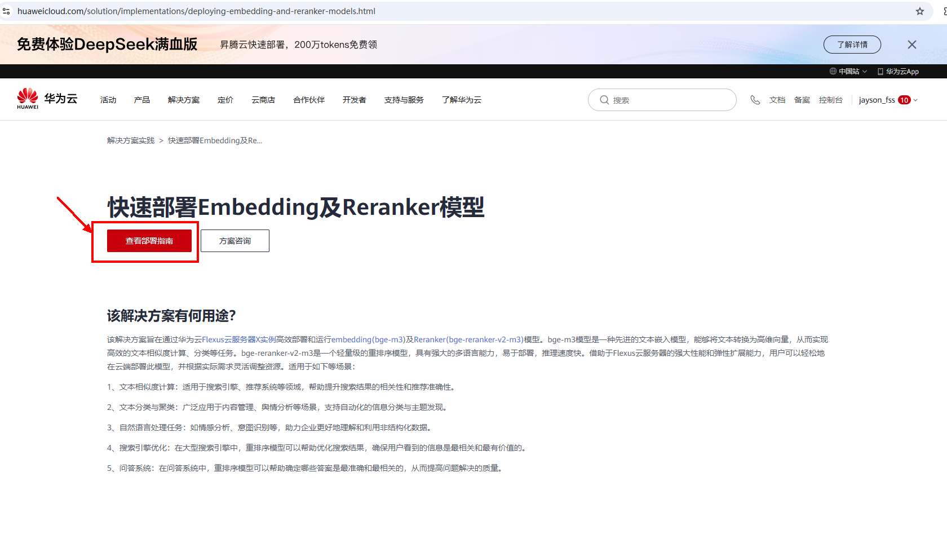Click list item 3 自然语言处理任务
This screenshot has width=947, height=547.
270,427
